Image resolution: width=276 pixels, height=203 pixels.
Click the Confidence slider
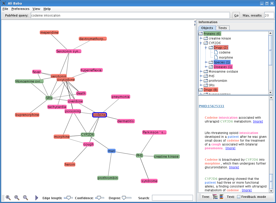100,198
